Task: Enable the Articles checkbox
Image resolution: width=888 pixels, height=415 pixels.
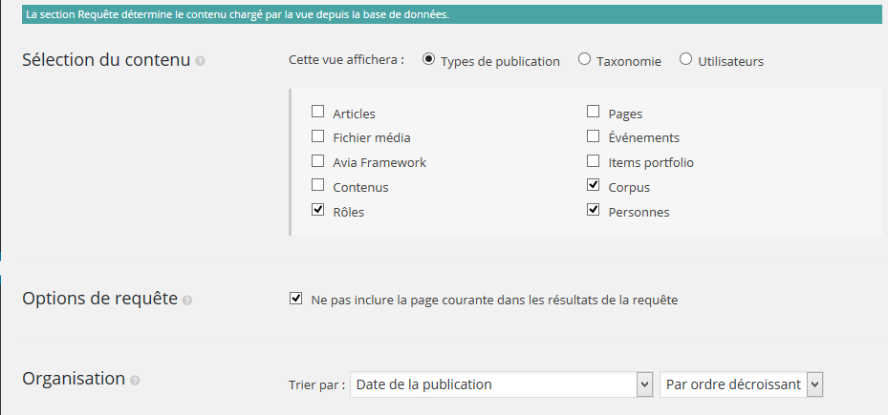Action: (x=318, y=112)
